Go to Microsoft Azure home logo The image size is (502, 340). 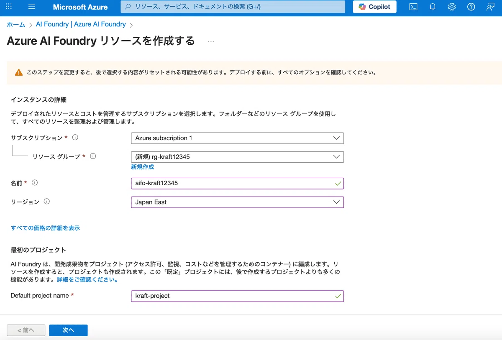(80, 7)
